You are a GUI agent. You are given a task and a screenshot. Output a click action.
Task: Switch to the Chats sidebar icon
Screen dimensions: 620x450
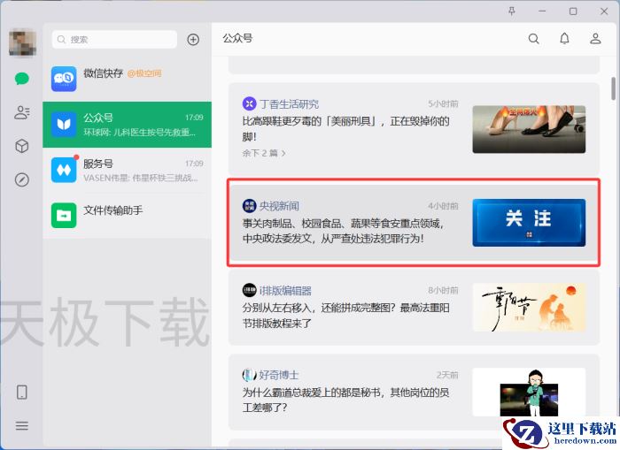tap(22, 79)
